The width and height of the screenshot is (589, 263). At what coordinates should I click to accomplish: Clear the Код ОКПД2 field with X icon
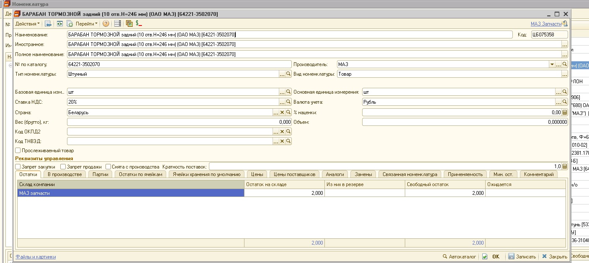(x=282, y=132)
